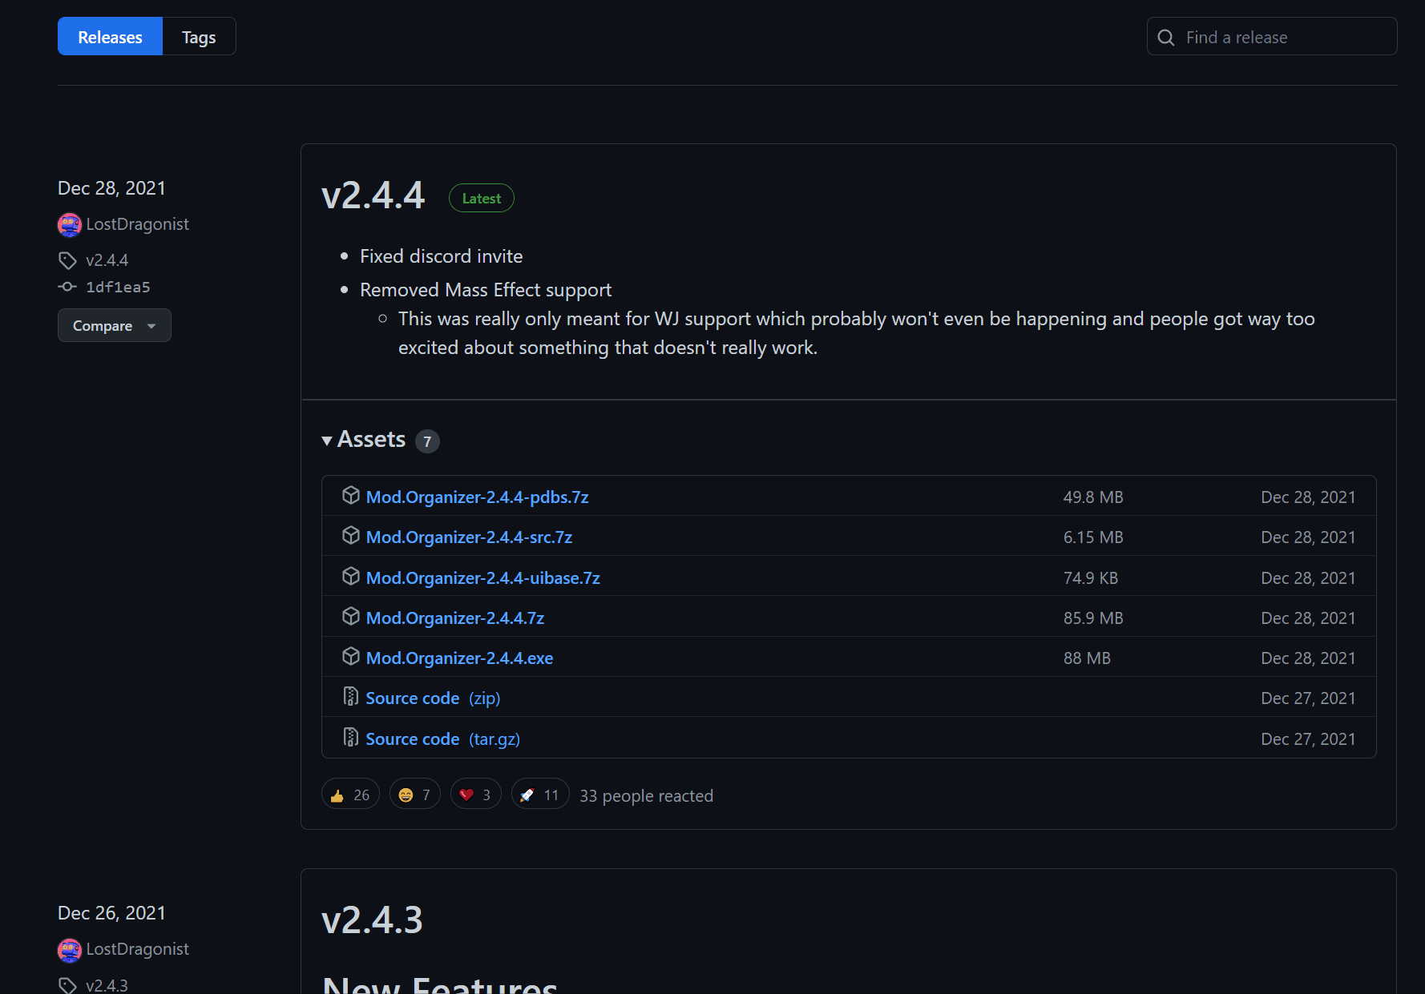Image resolution: width=1425 pixels, height=994 pixels.
Task: Click the commit icon beside 1df1ea5
Action: coord(67,287)
